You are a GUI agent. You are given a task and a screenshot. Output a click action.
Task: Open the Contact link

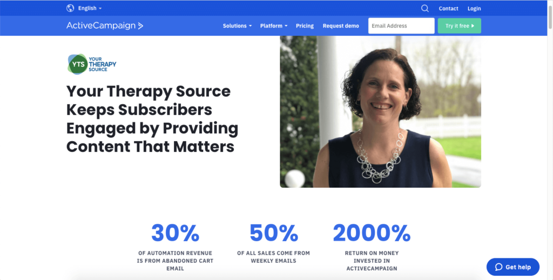448,9
